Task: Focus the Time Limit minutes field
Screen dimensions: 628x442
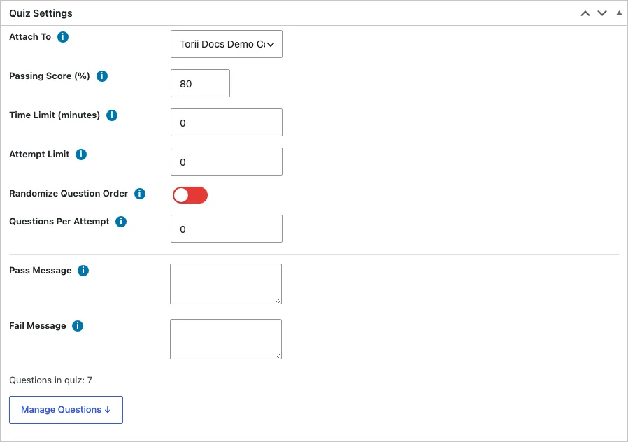Action: click(x=227, y=122)
